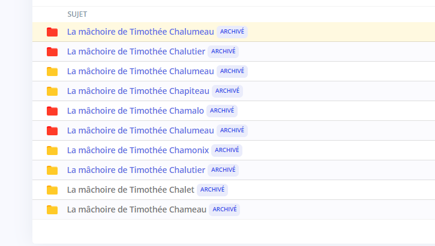
Task: Click the ARCHIVÉ badge next to Timothée Chamonix
Action: coord(227,150)
